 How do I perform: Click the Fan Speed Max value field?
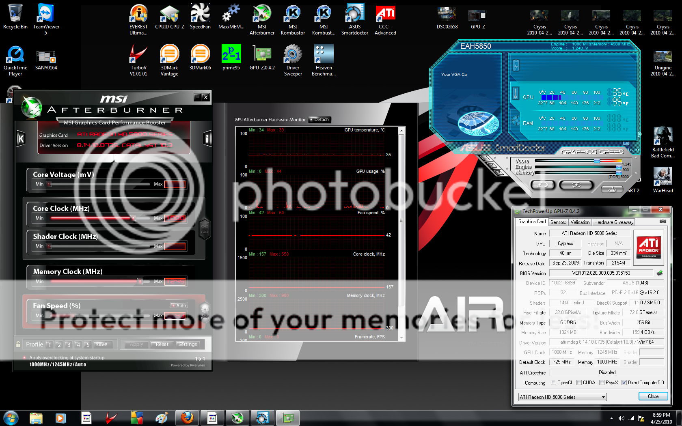coord(175,315)
